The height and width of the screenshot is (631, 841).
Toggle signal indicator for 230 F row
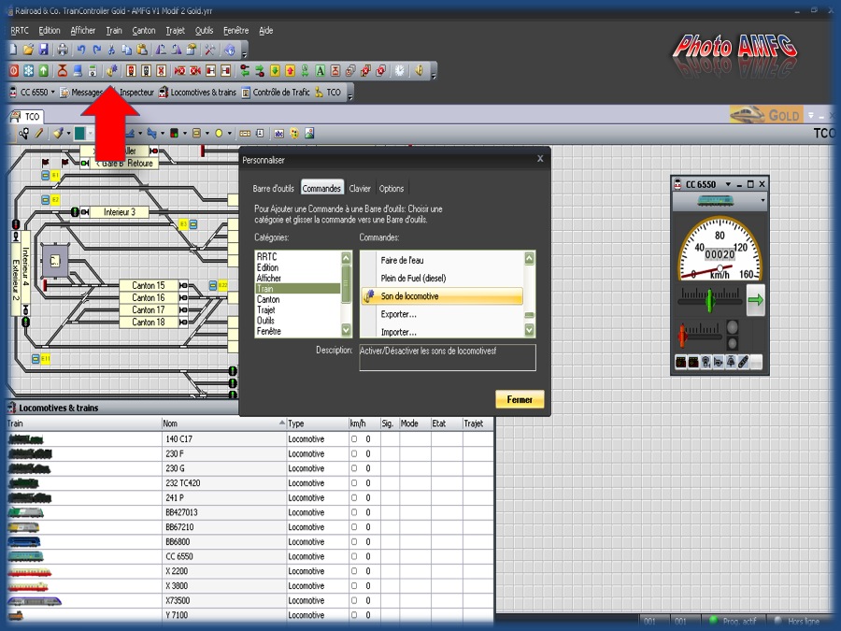point(354,453)
